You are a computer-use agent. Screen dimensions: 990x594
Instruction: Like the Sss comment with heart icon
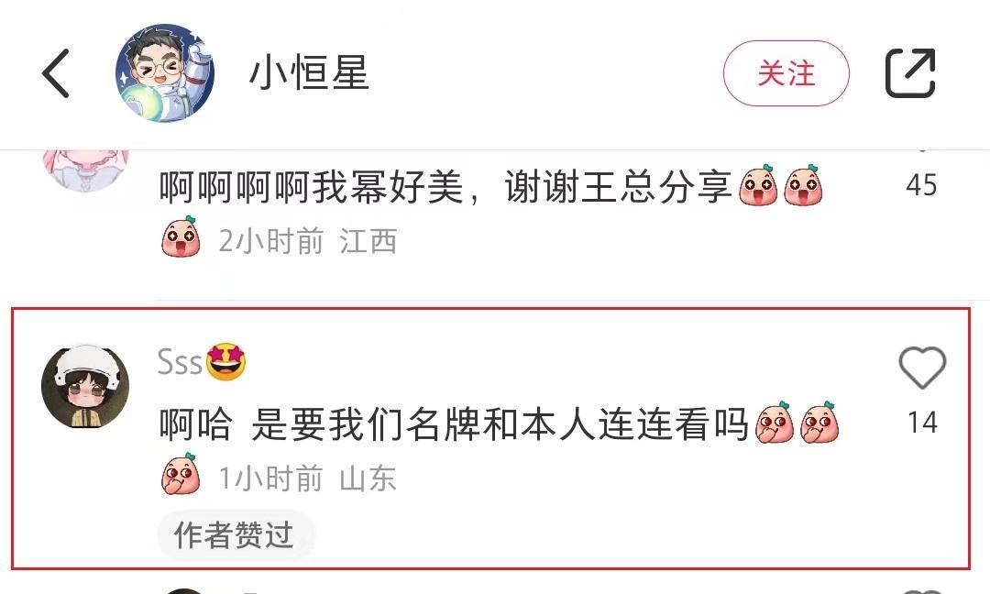922,368
